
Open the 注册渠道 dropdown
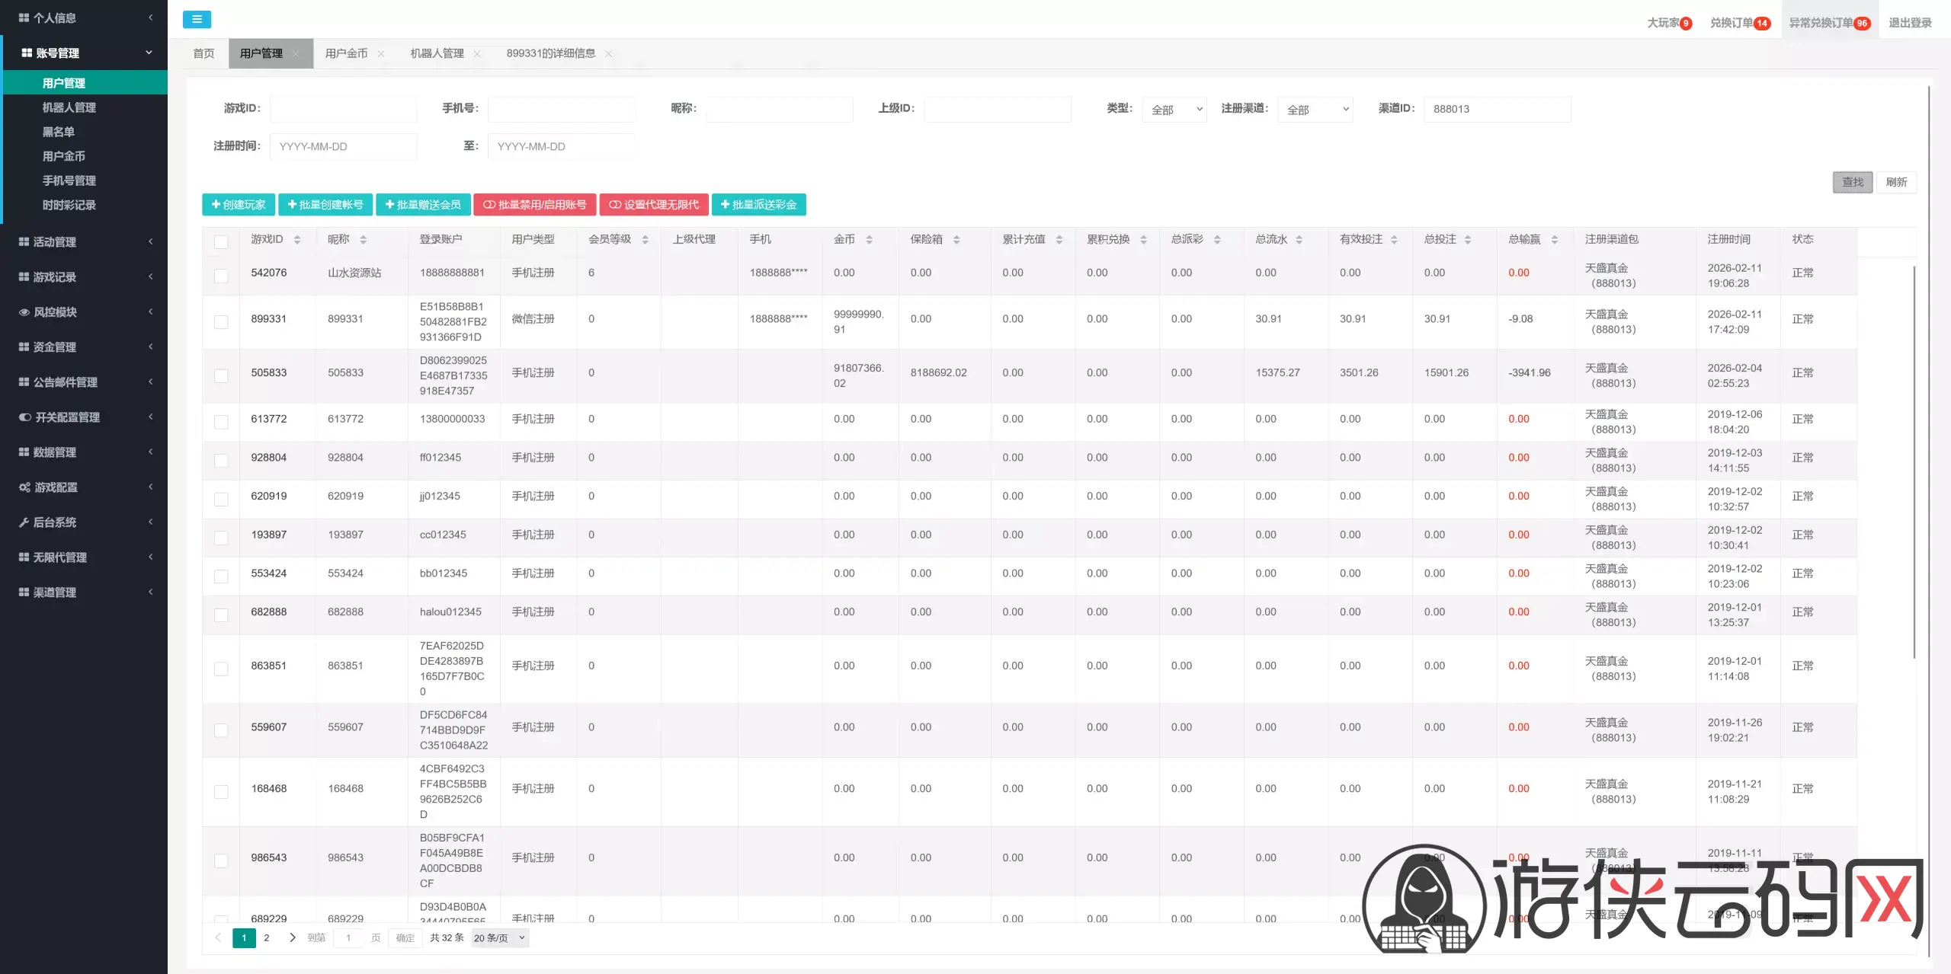pos(1316,110)
